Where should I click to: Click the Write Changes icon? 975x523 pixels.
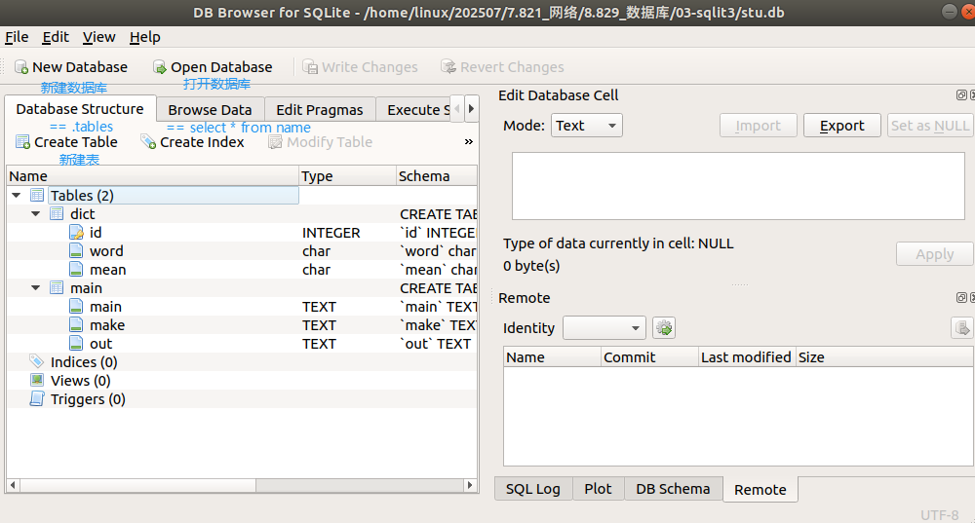pos(310,66)
